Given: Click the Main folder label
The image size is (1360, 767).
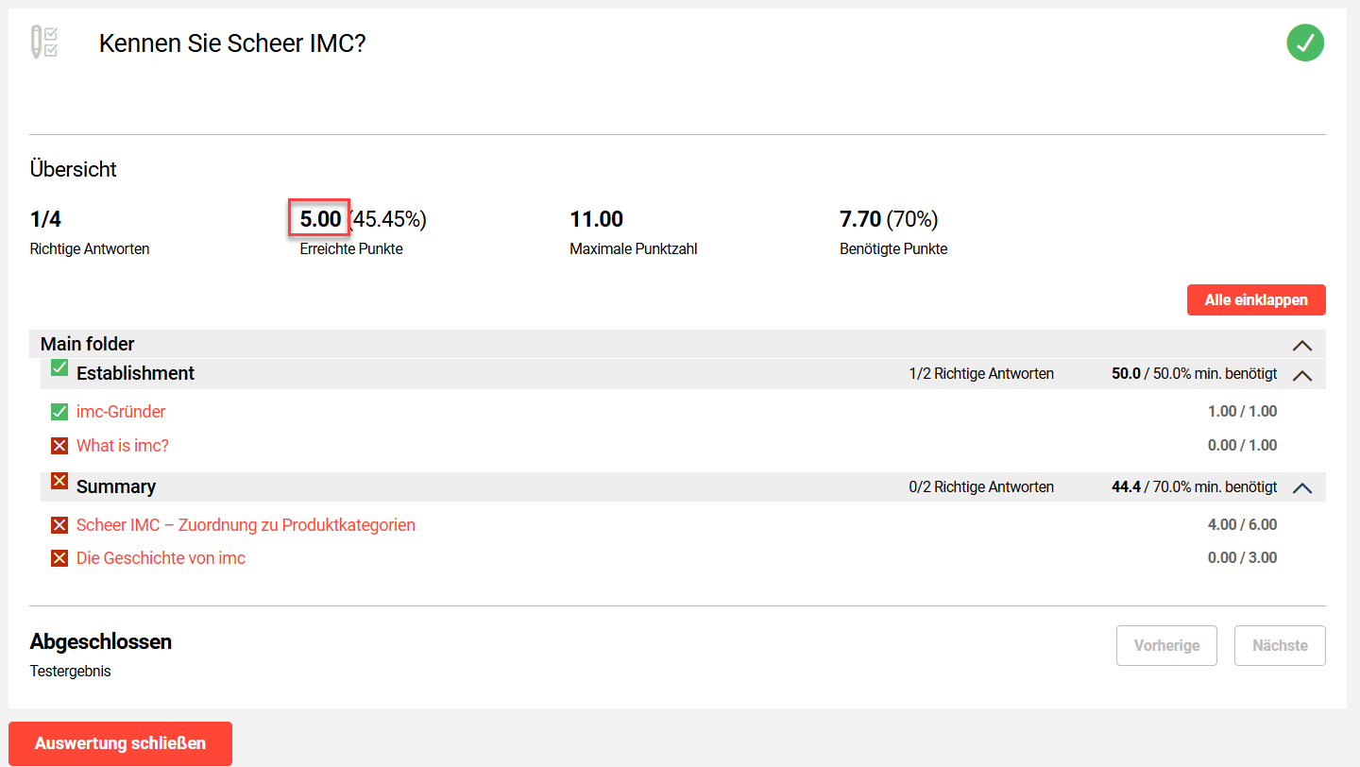Looking at the screenshot, I should [88, 344].
